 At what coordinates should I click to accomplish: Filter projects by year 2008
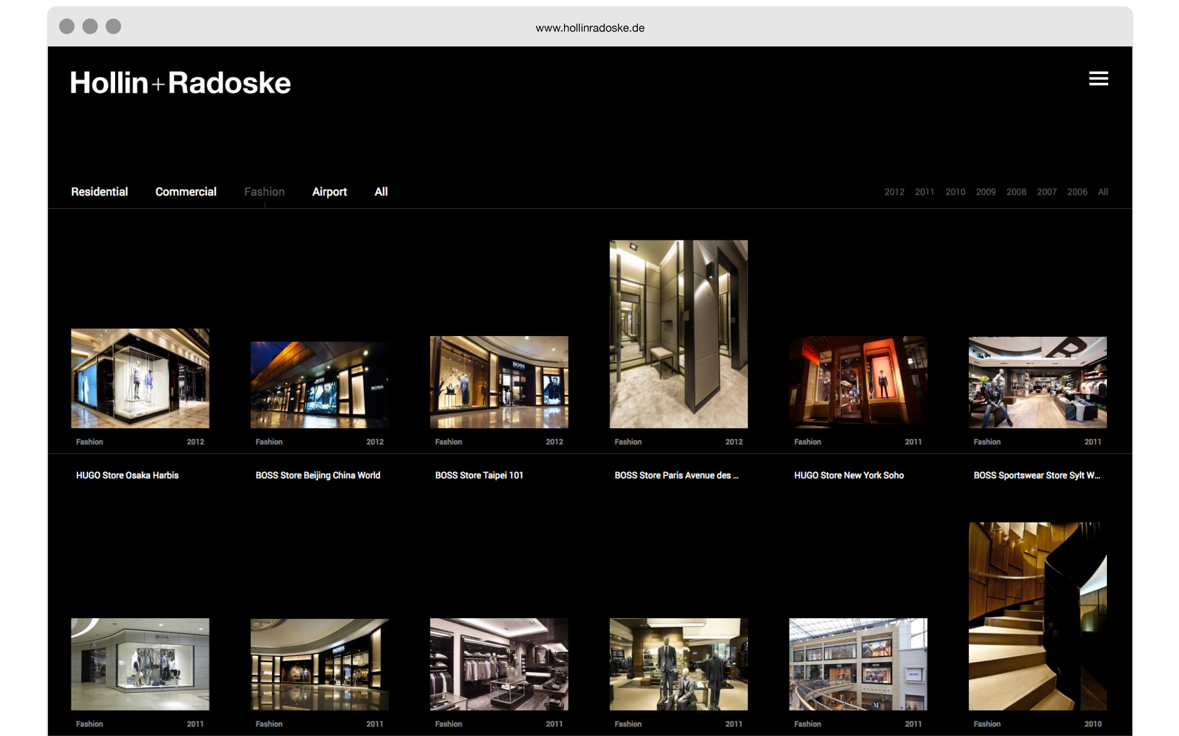click(1016, 192)
